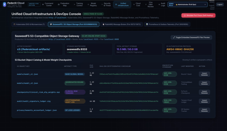
Task: Click the AES-256-GCM badge in the model_v1.json row
Action: pyautogui.click(x=170, y=74)
